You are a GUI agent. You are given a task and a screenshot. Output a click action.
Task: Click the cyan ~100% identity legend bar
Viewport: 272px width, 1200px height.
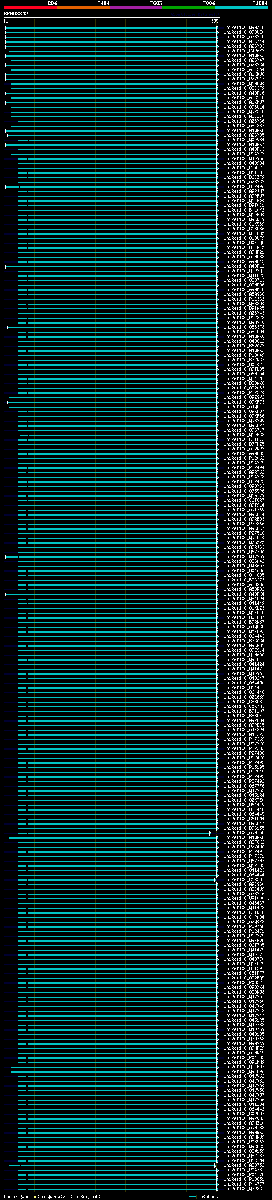click(x=241, y=8)
